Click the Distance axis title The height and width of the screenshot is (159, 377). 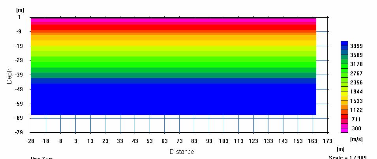coord(182,152)
